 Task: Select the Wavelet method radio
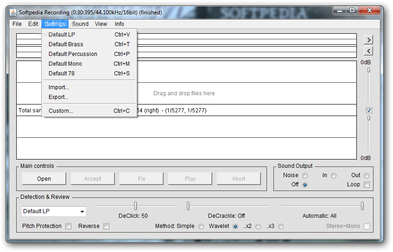pos(235,227)
